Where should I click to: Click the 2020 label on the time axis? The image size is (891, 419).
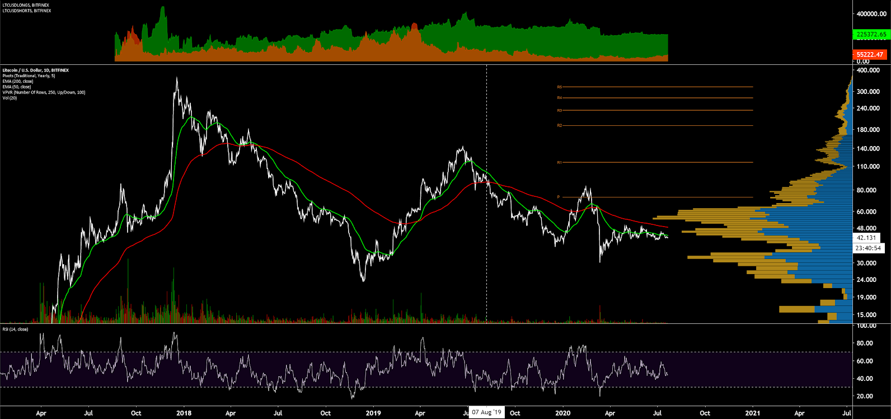click(562, 413)
